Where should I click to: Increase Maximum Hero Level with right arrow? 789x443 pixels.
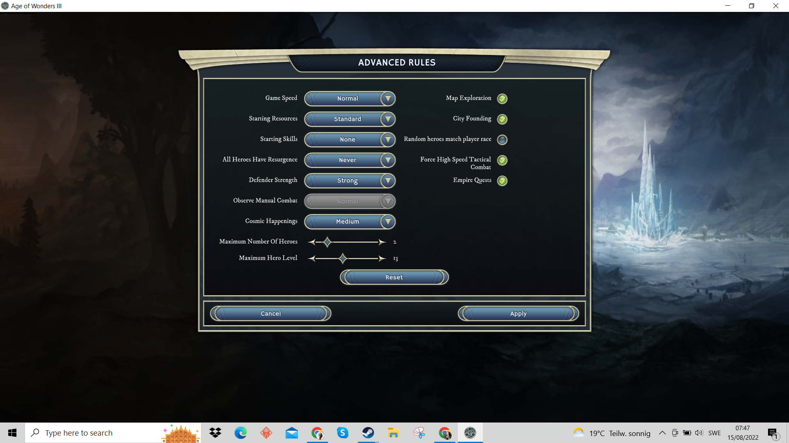point(382,258)
